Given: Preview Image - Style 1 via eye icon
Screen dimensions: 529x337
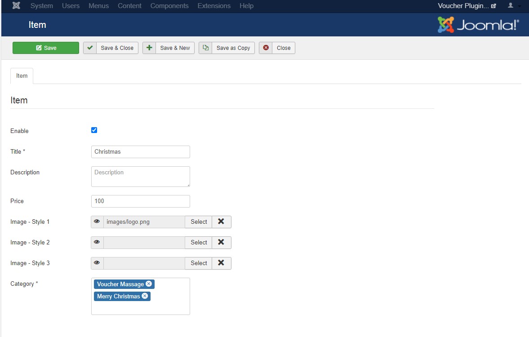Looking at the screenshot, I should [x=97, y=222].
